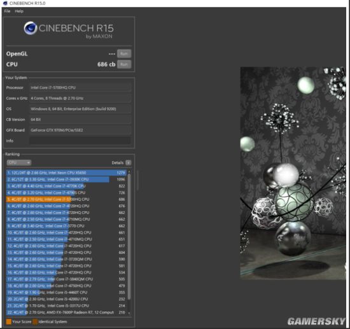The height and width of the screenshot is (329, 350).
Task: Click the Cinebench app icon in title bar
Action: pyautogui.click(x=5, y=3)
